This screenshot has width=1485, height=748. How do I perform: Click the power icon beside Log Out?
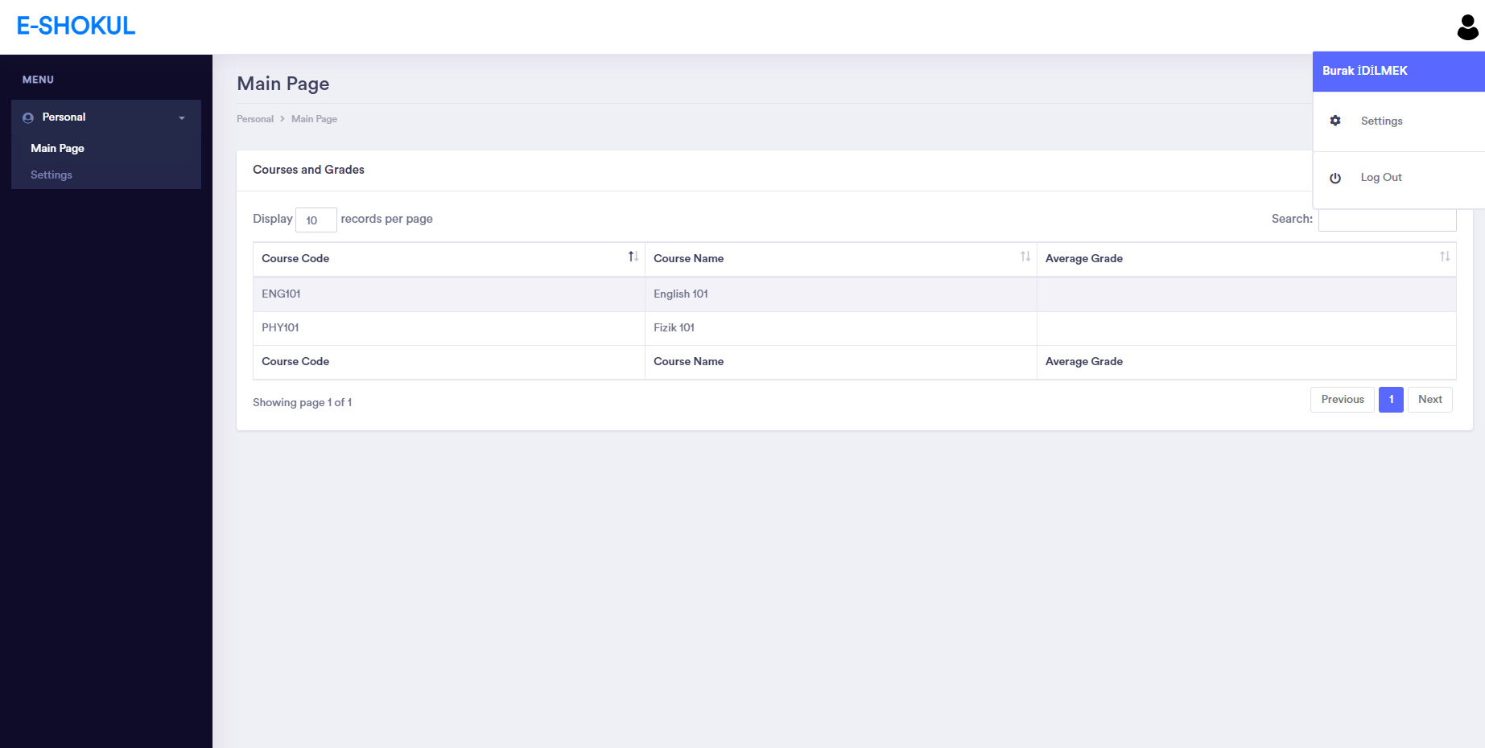1335,178
